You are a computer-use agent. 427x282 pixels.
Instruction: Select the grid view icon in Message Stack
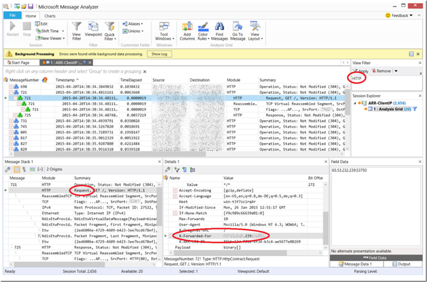point(17,169)
